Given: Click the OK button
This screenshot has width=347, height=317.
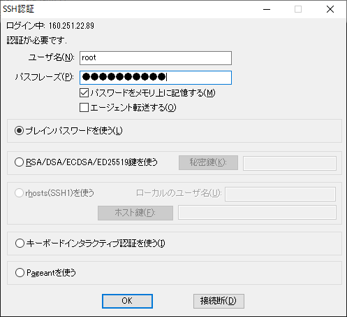Looking at the screenshot, I should click(127, 301).
